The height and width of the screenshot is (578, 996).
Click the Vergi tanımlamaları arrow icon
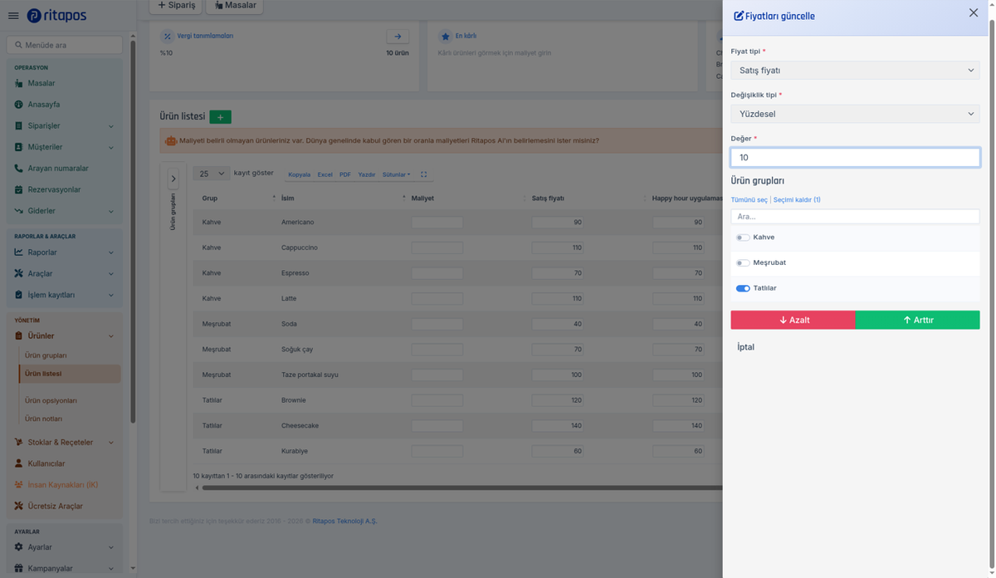(398, 37)
